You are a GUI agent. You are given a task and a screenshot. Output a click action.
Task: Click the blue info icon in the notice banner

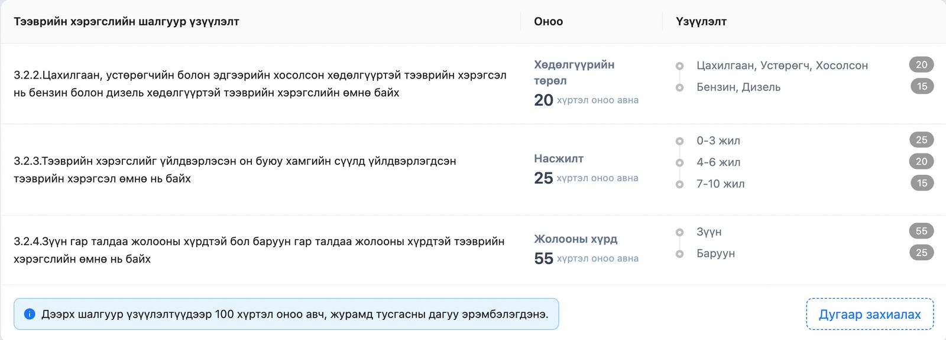(27, 314)
